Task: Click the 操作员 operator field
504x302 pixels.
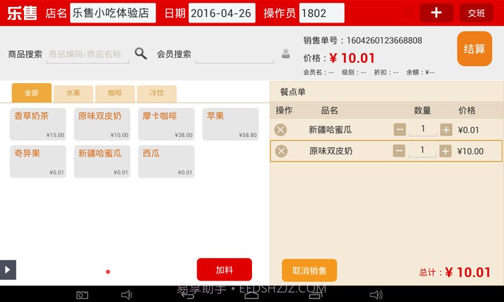Action: click(x=322, y=13)
